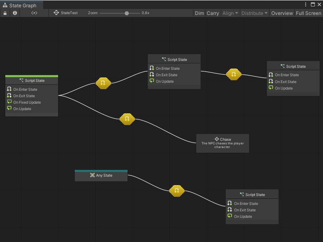Image resolution: width=323 pixels, height=242 pixels.
Task: Select the Any State node header
Action: point(101,175)
